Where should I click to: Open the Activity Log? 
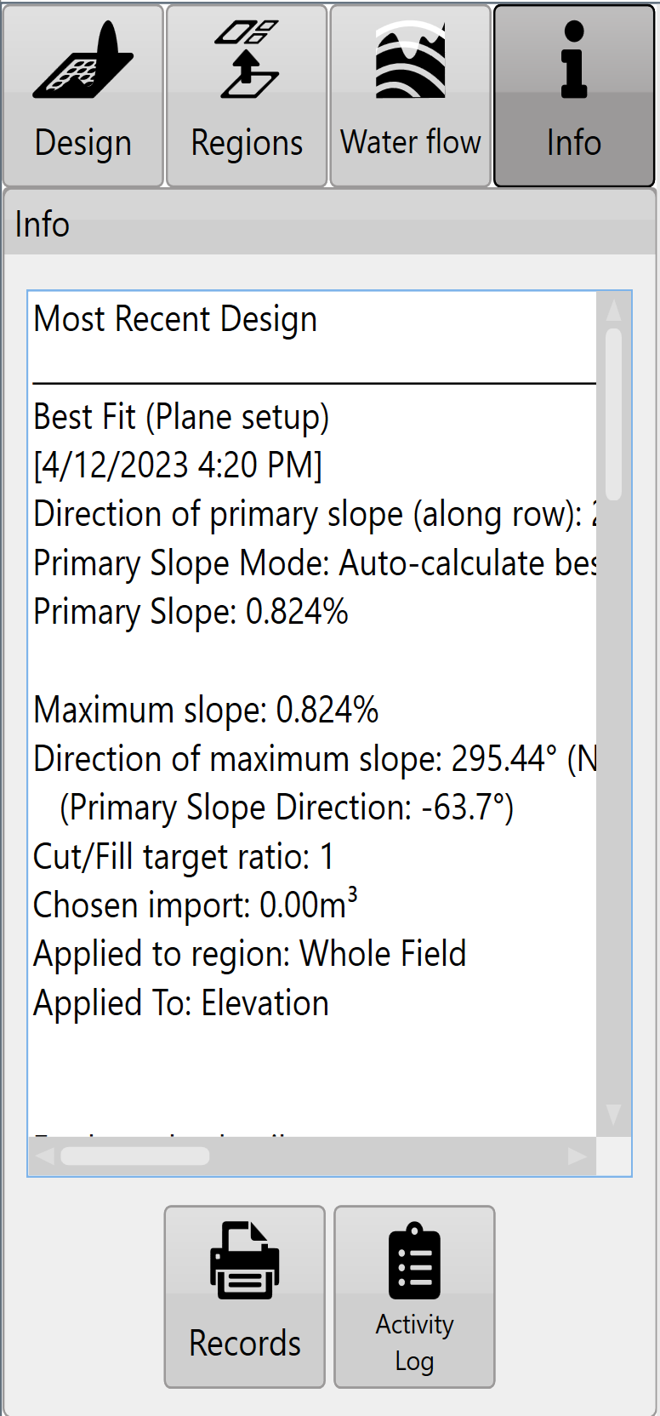pos(414,1296)
